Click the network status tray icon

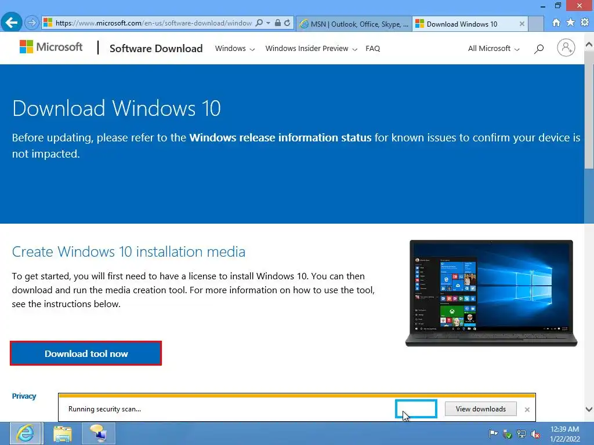tap(521, 434)
